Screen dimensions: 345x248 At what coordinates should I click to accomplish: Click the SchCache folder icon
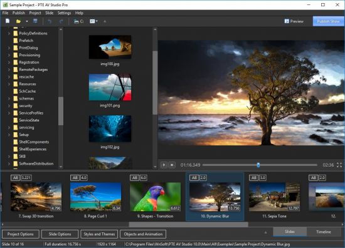coord(16,91)
